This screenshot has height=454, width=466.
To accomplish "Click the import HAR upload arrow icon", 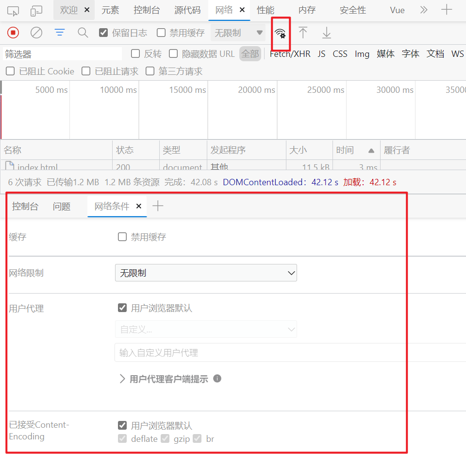I will (303, 33).
